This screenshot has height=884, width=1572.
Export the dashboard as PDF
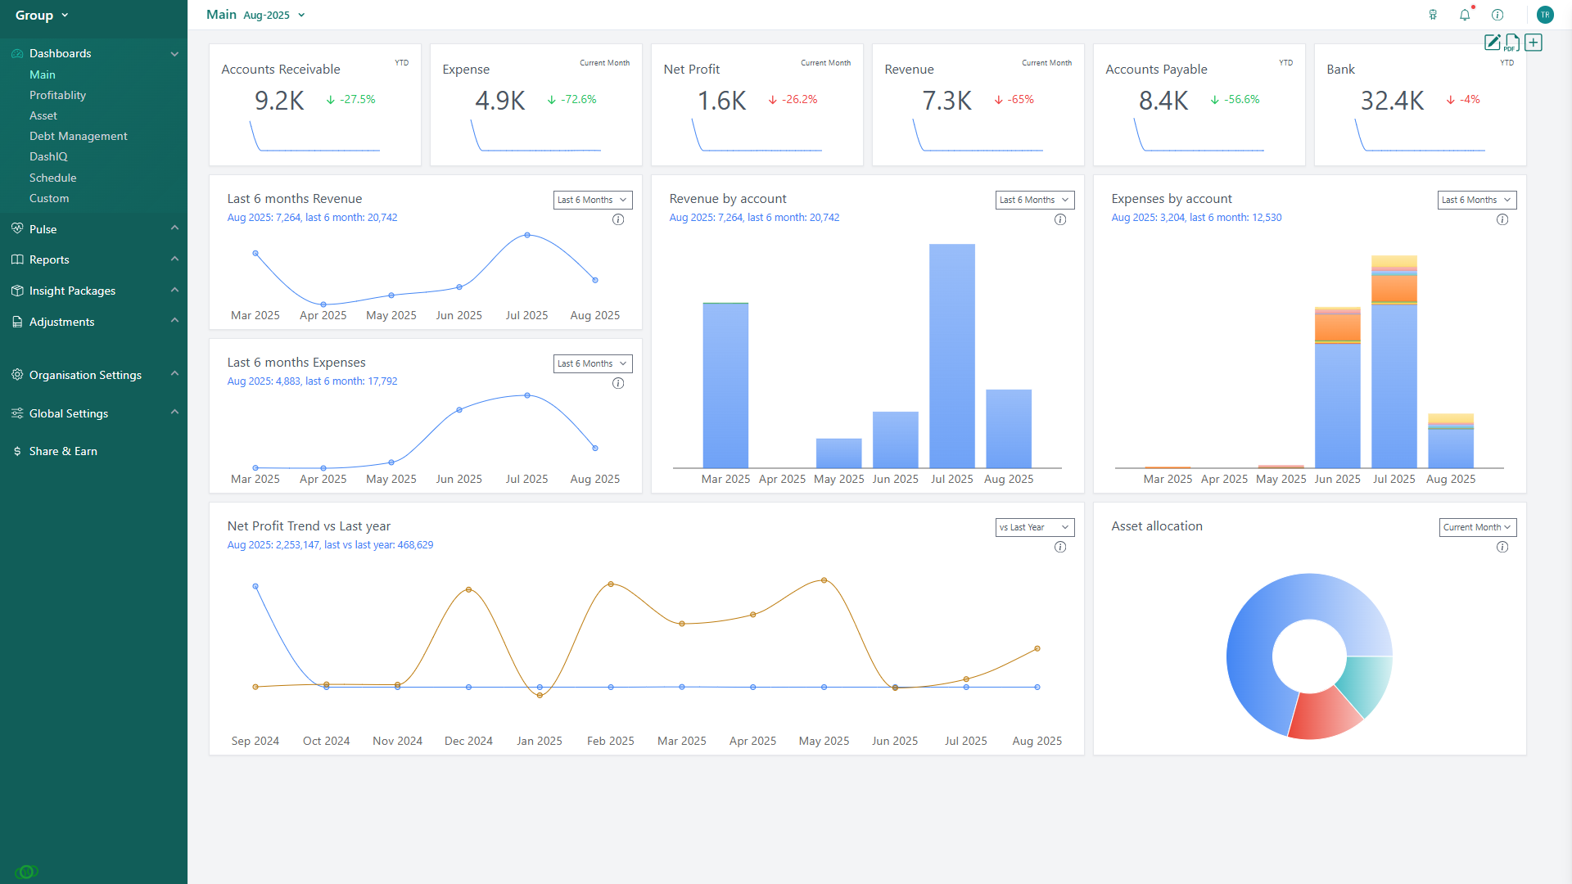[1511, 43]
